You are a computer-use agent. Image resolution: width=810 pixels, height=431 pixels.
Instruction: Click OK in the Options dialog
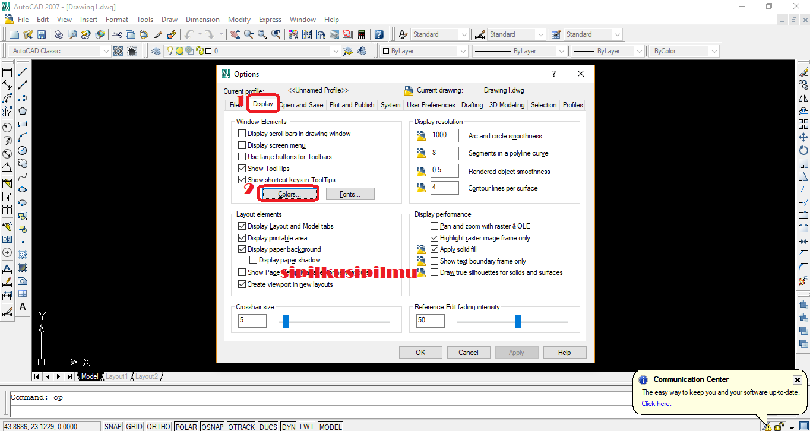pos(420,353)
